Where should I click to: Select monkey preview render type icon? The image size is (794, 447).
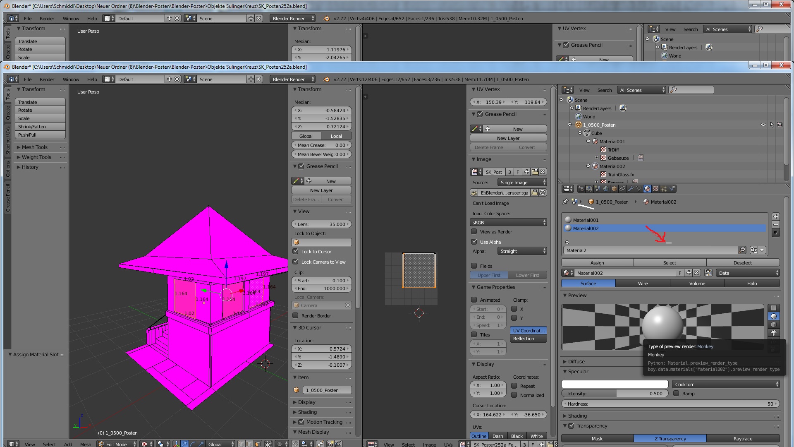[x=774, y=333]
